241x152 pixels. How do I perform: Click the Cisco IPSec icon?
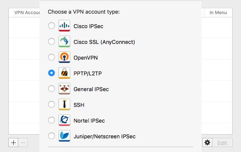click(x=64, y=26)
